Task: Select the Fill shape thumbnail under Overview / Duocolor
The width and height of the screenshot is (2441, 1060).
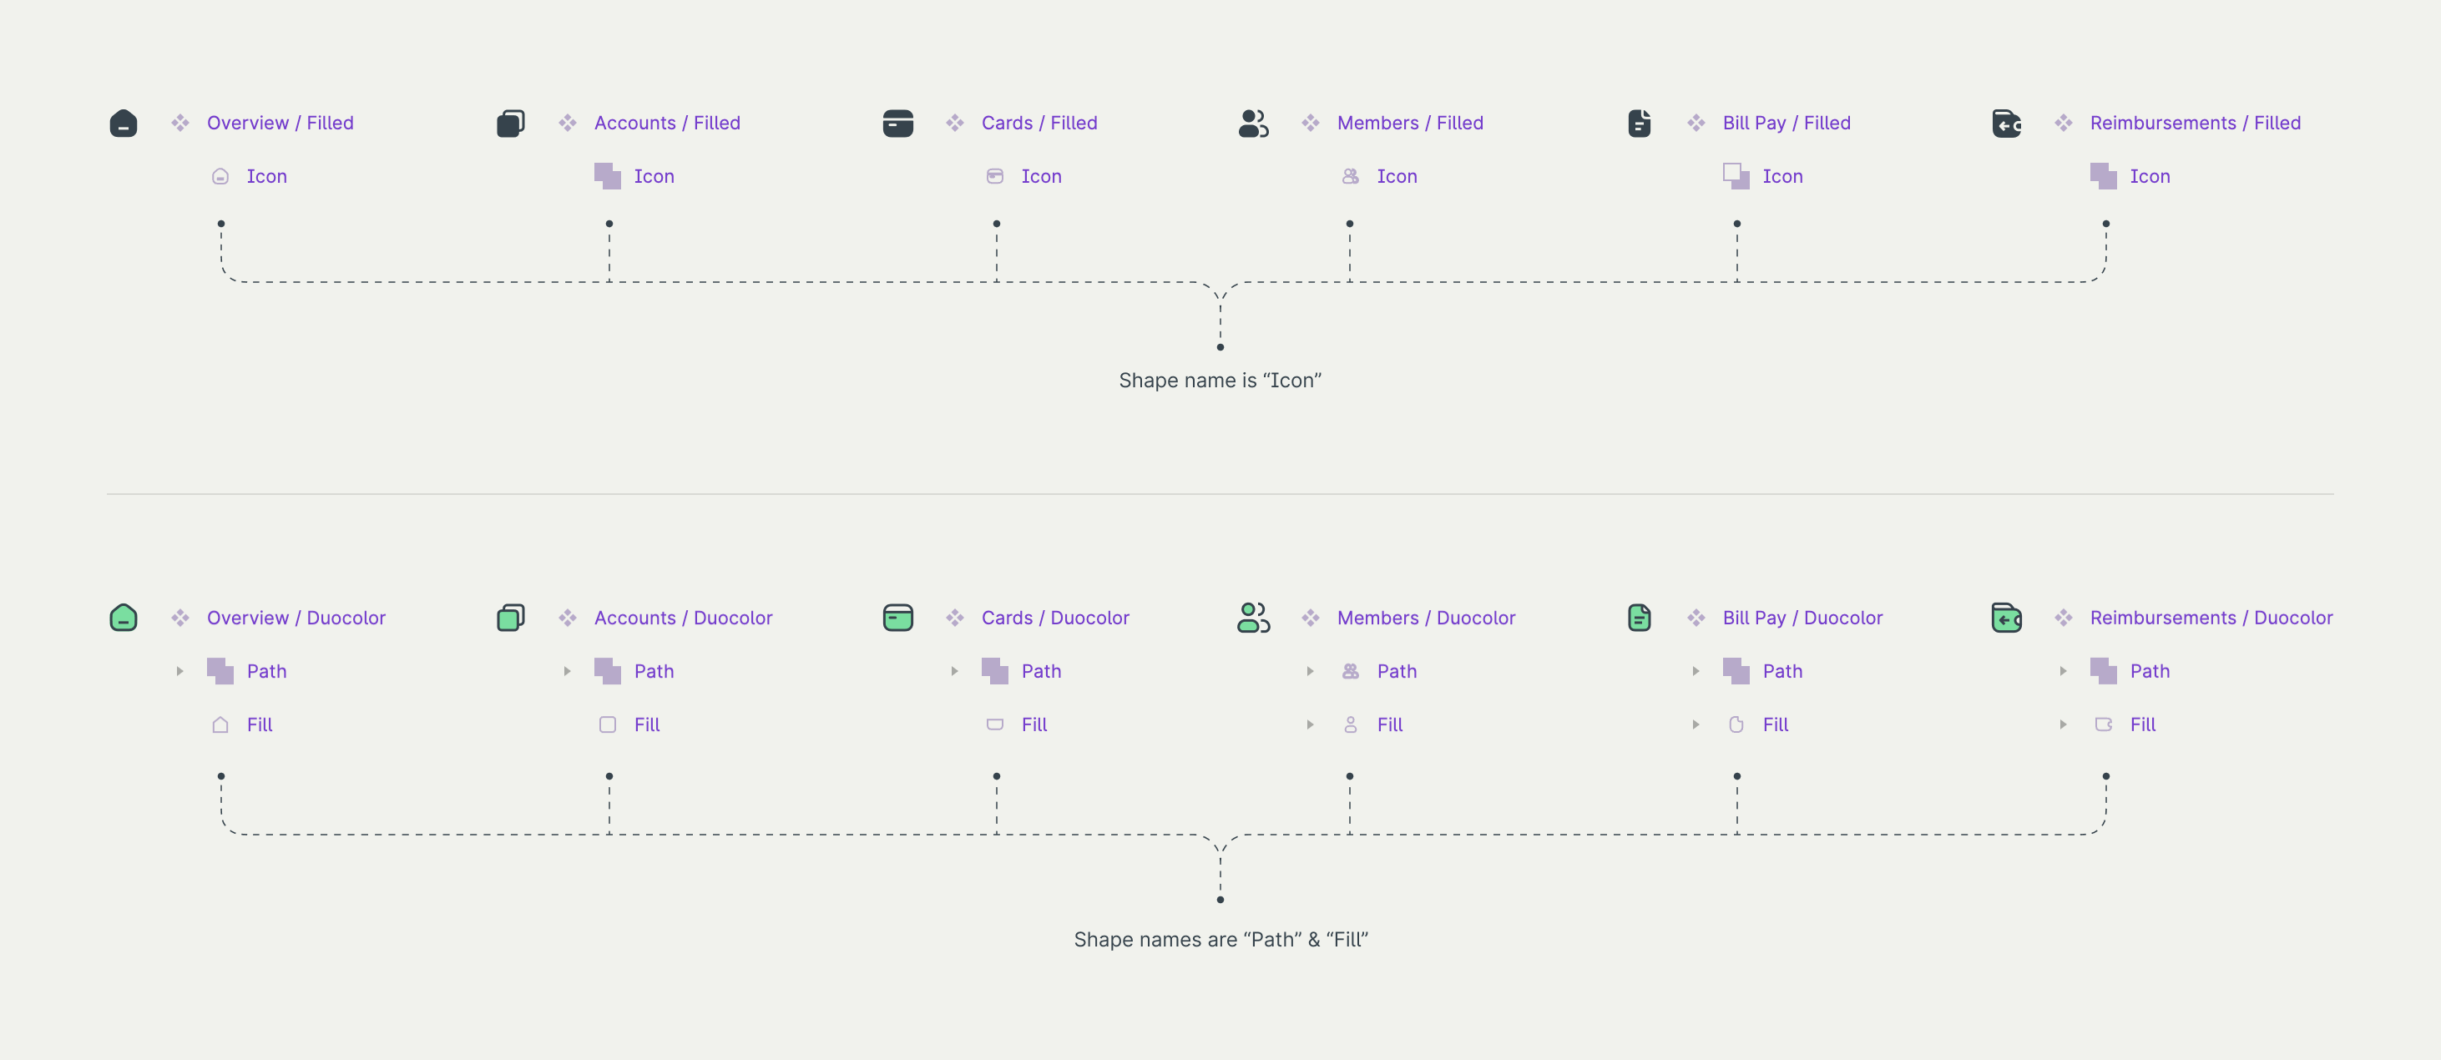Action: (220, 724)
